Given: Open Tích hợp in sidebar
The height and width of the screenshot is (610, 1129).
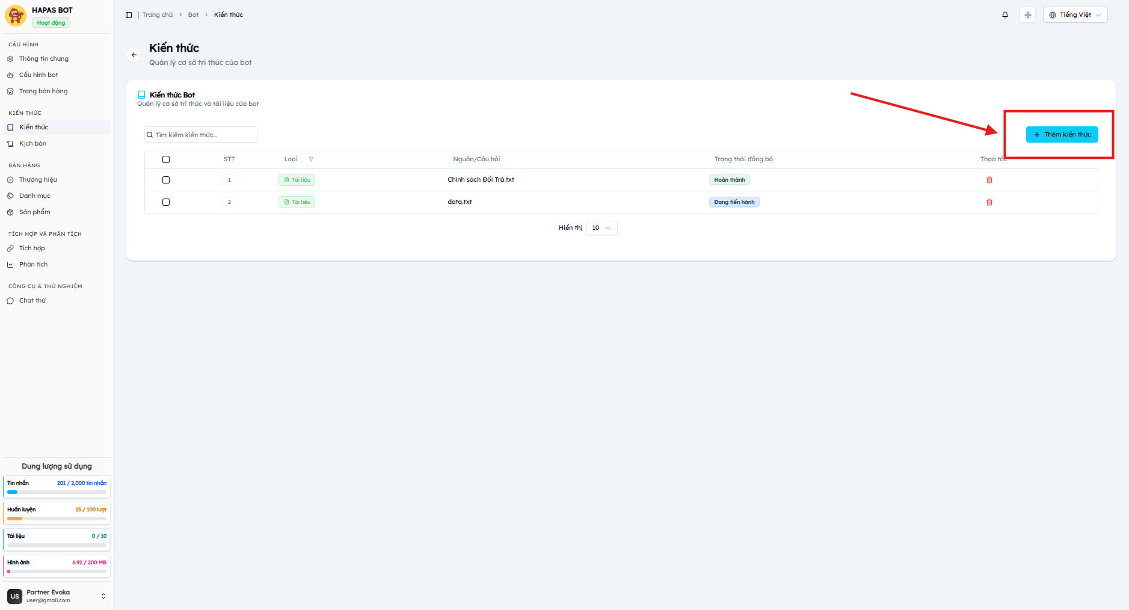Looking at the screenshot, I should pos(57,248).
